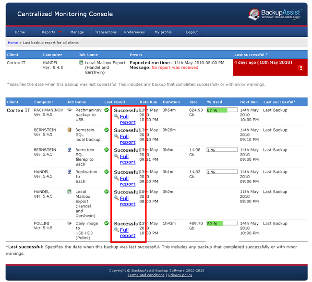Click green check for Replication to Bach
Viewport: 312px width, 282px height.
(107, 172)
